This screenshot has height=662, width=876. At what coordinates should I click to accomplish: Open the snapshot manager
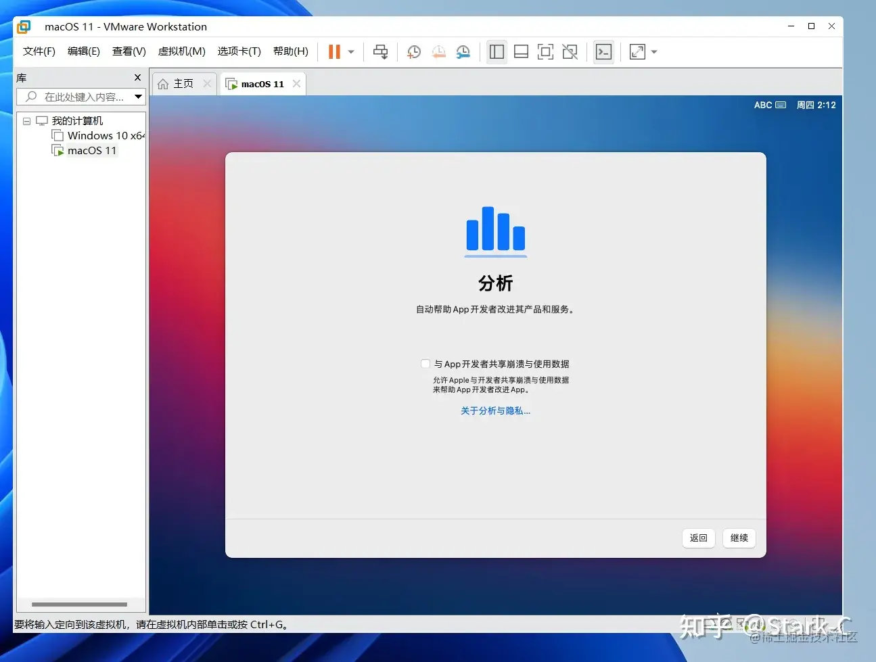click(x=463, y=52)
